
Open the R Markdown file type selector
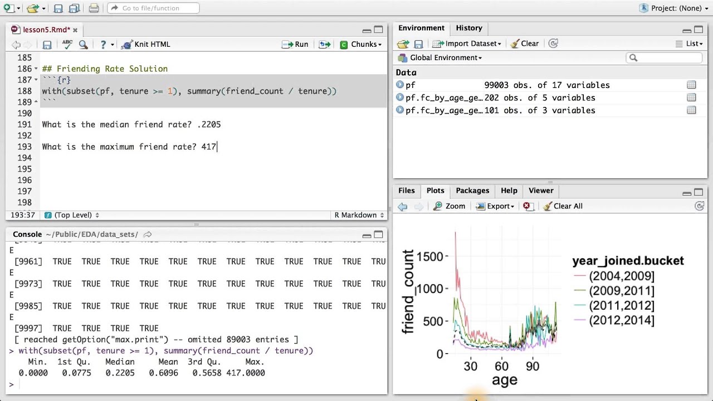[x=359, y=215]
